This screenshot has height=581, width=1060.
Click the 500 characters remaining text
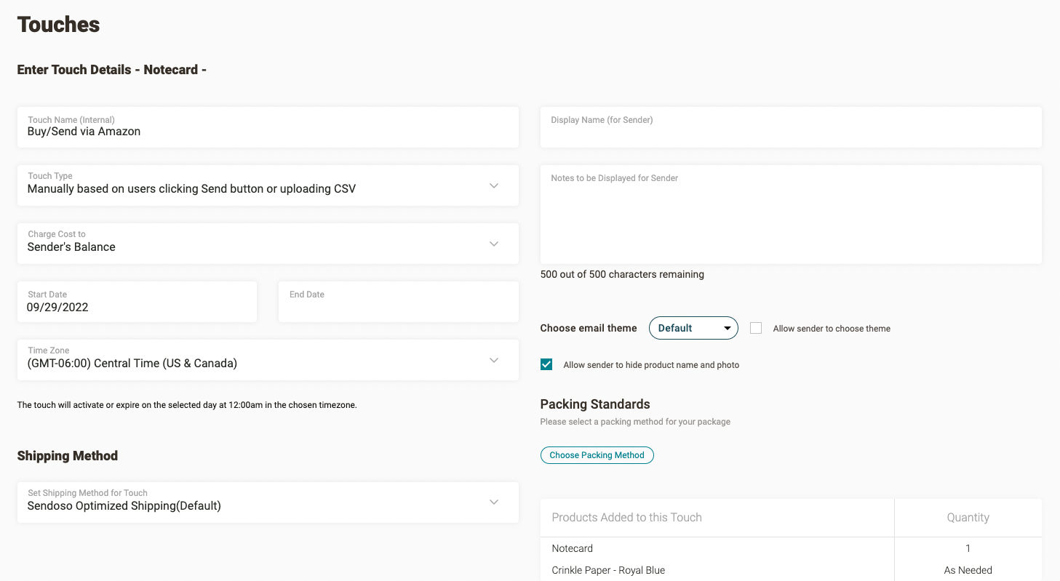622,274
